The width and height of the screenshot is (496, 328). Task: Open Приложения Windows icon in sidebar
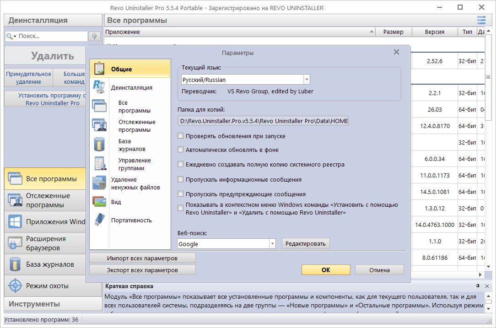click(x=15, y=221)
